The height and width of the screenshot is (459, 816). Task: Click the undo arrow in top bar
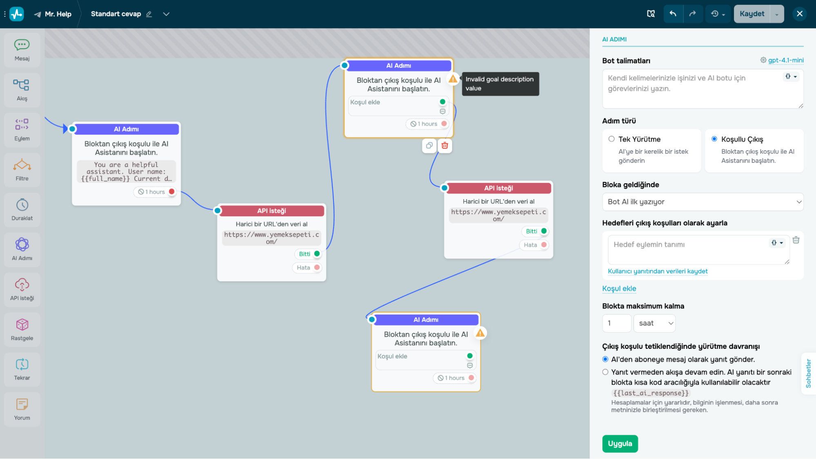click(x=673, y=14)
